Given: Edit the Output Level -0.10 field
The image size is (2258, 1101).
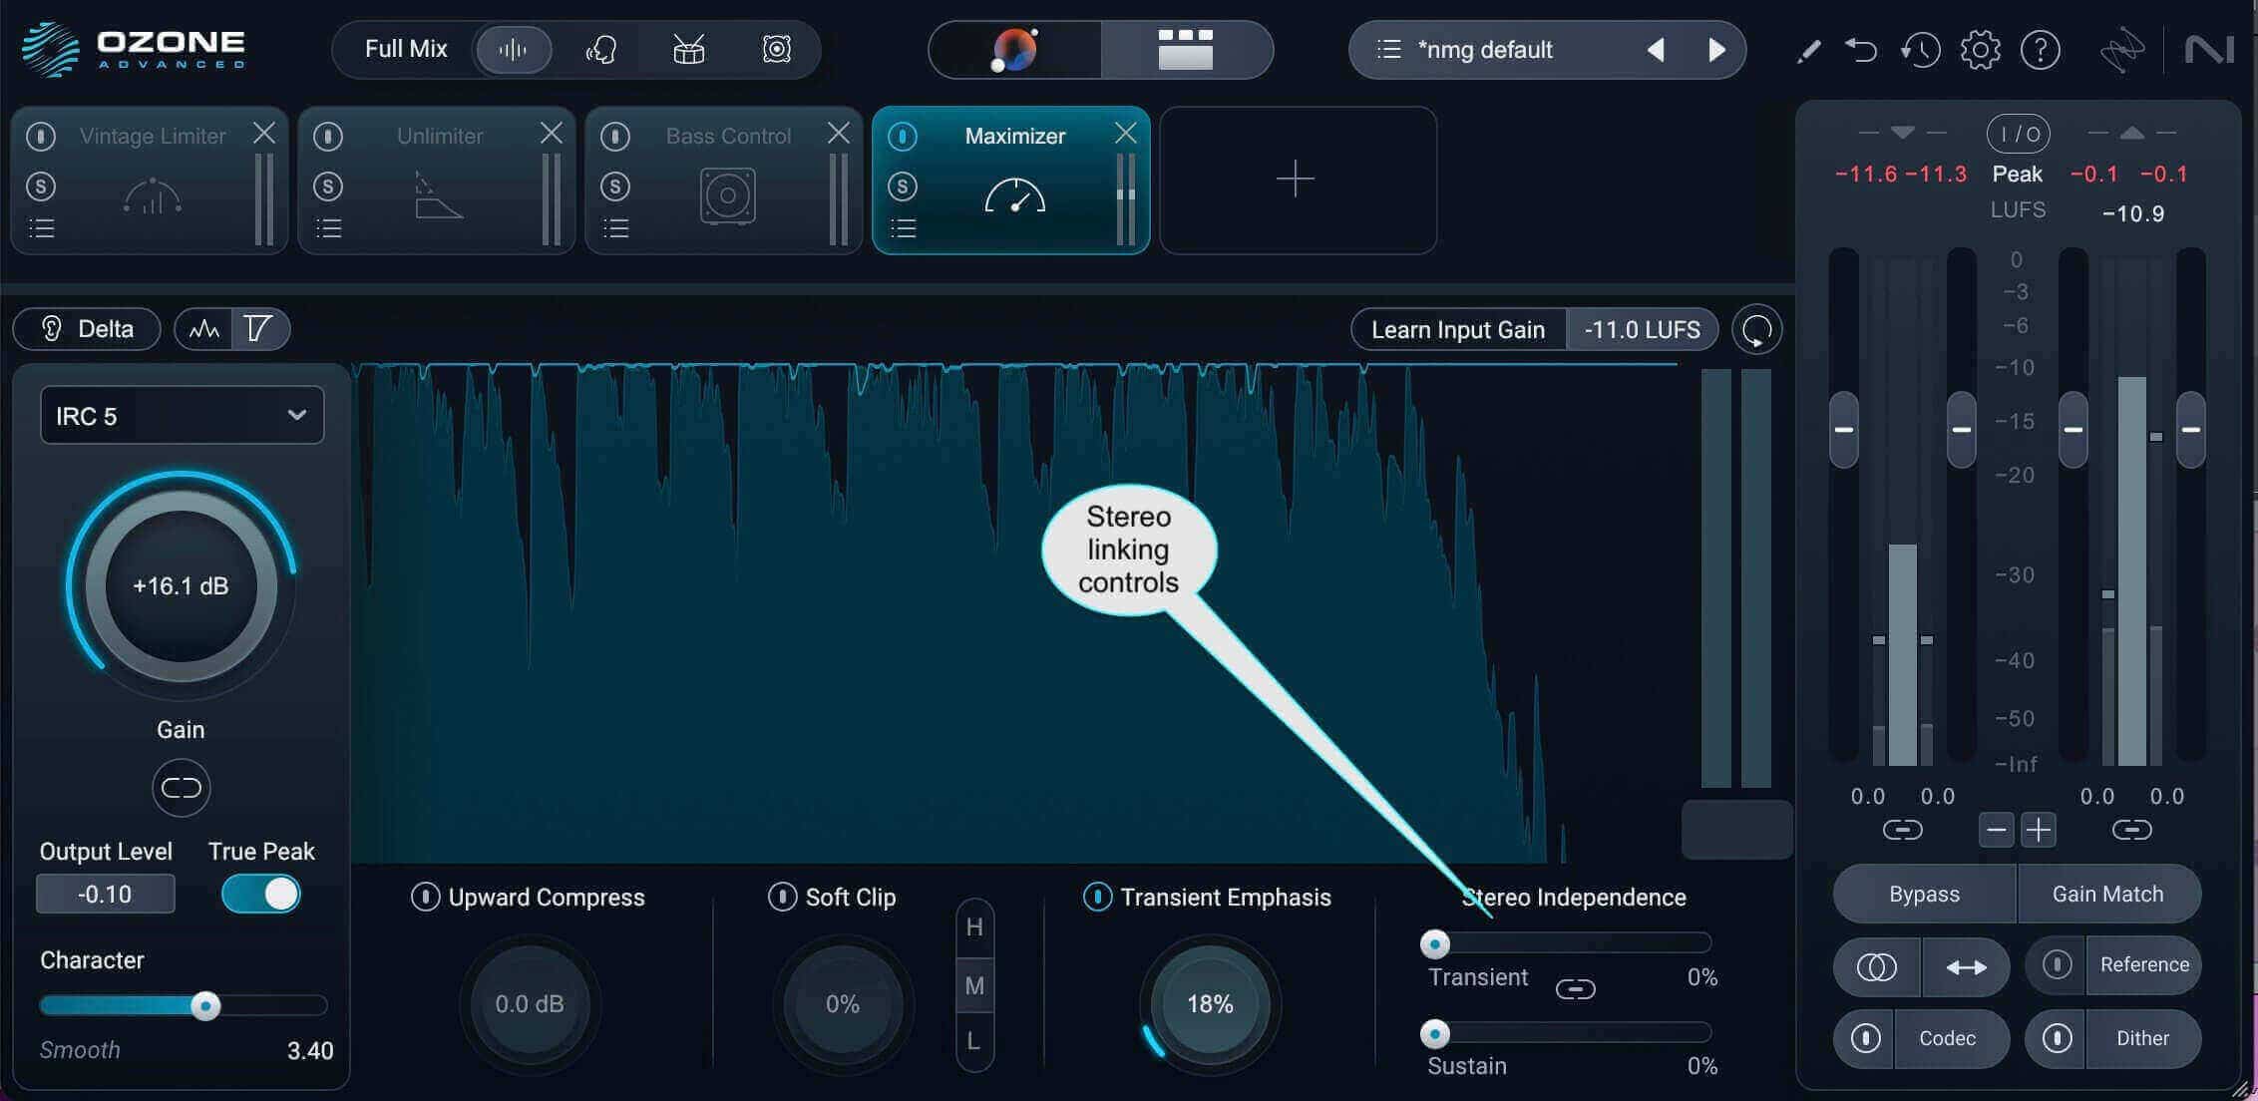Looking at the screenshot, I should [x=105, y=894].
